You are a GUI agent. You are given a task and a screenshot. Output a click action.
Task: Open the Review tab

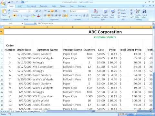63,6
